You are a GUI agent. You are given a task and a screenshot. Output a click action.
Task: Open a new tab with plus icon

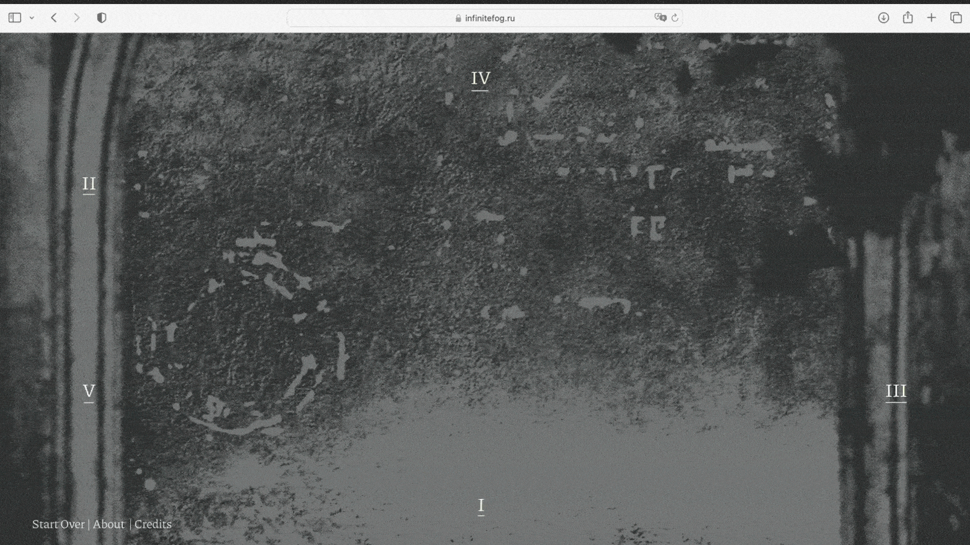[931, 18]
